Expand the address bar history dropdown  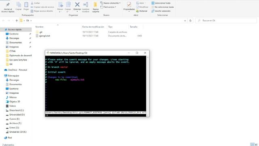(185, 21)
